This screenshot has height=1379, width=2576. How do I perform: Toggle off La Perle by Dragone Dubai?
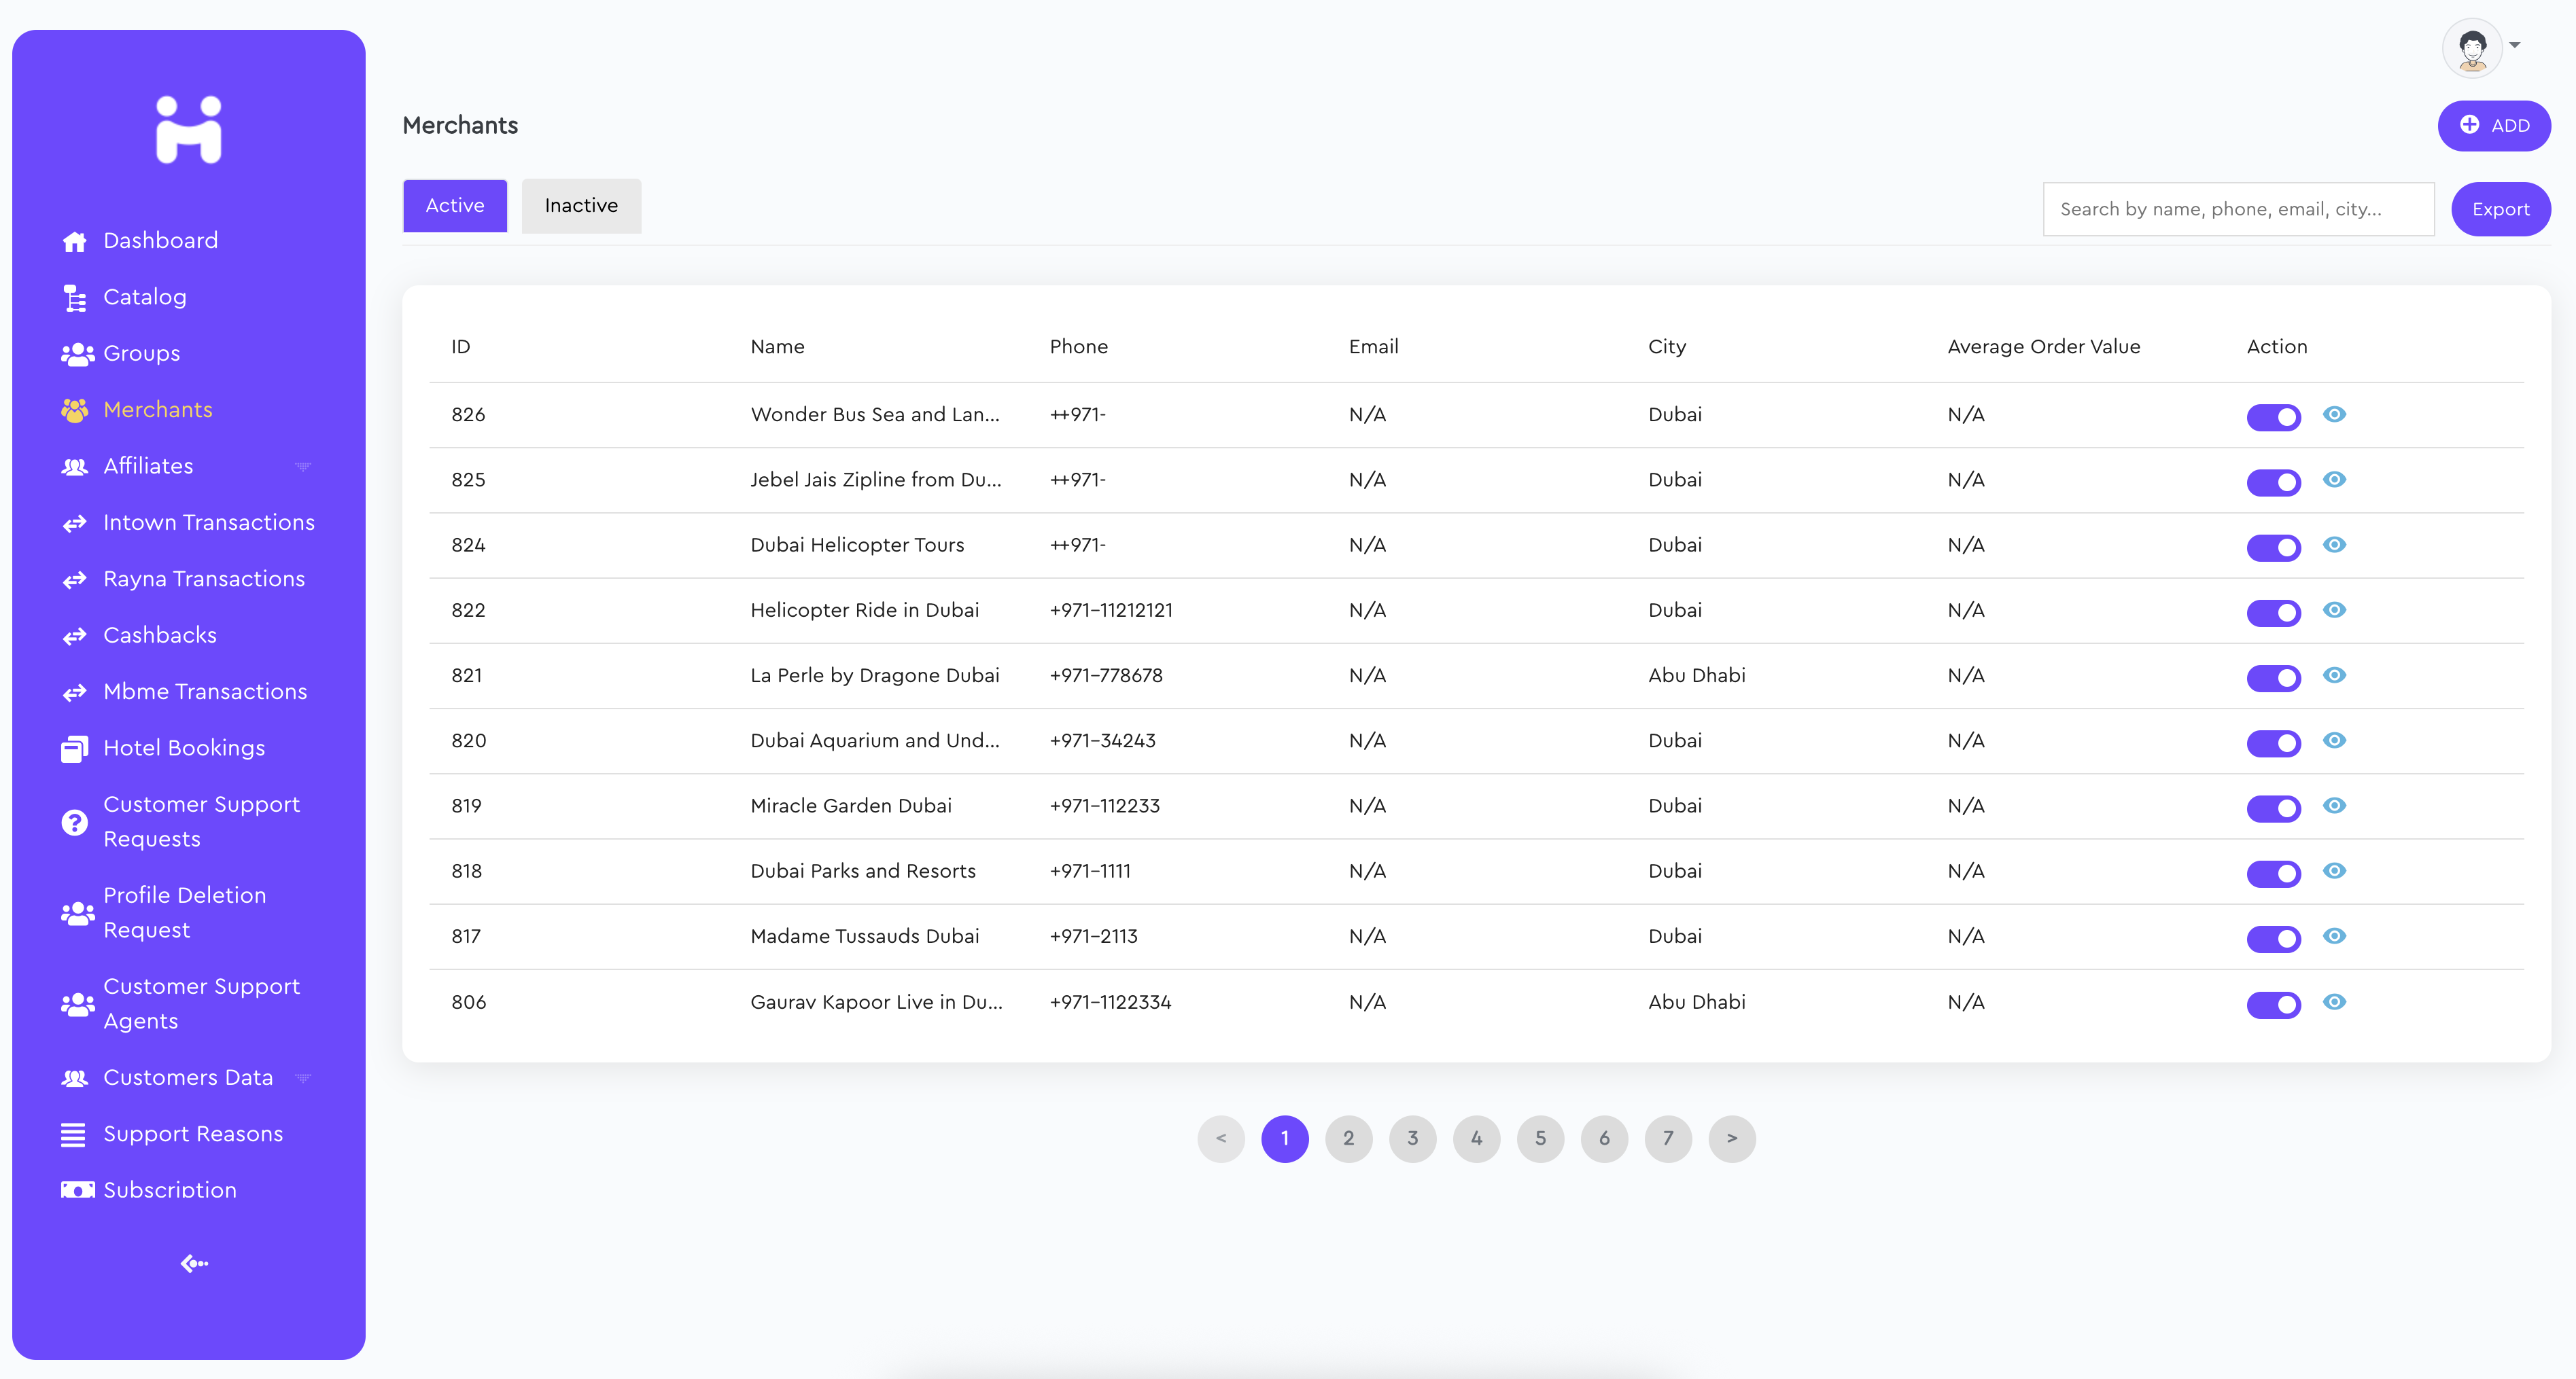(2273, 677)
